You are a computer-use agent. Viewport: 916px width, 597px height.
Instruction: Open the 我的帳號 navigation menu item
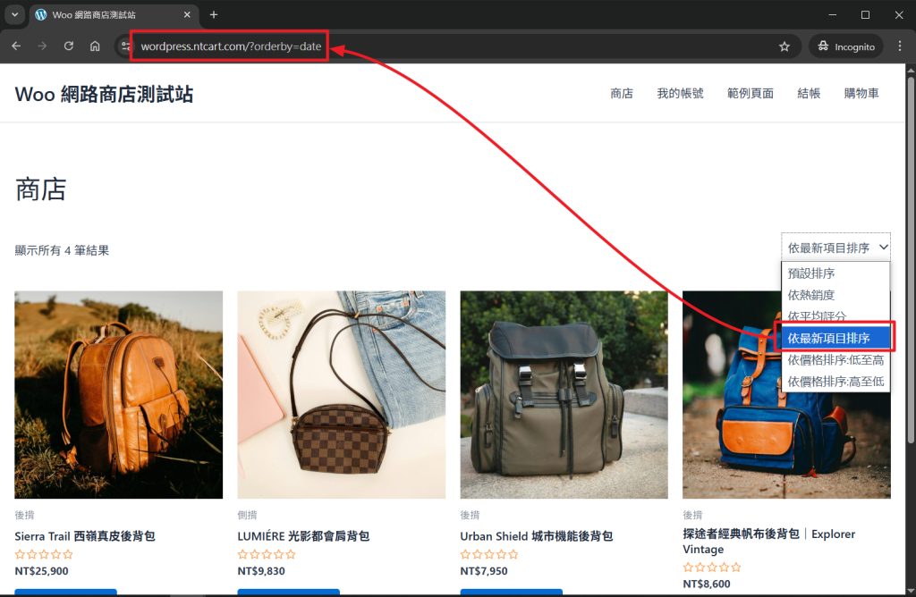tap(680, 93)
